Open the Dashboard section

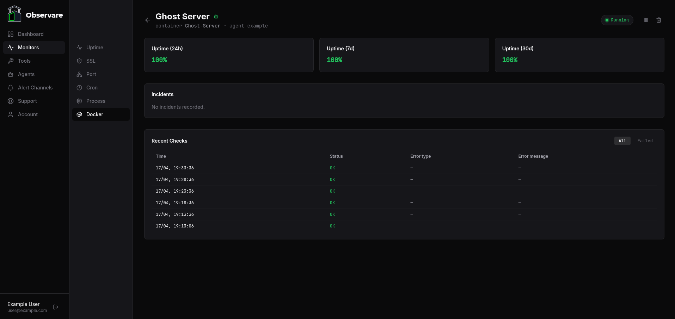coord(31,34)
